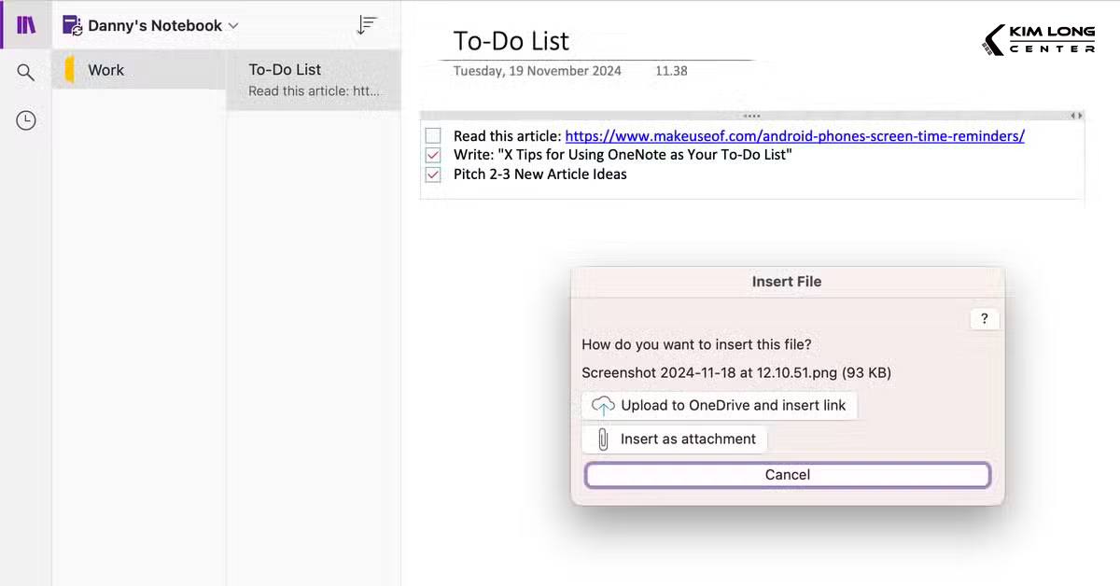This screenshot has width=1120, height=586.
Task: Click the dotted drag handle above the to-do list
Action: pyautogui.click(x=752, y=115)
